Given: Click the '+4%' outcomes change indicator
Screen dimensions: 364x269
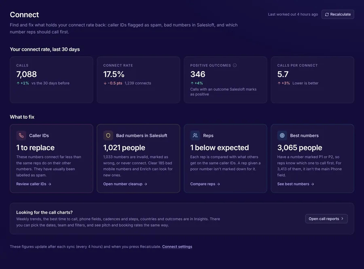Looking at the screenshot, I should pyautogui.click(x=197, y=83).
